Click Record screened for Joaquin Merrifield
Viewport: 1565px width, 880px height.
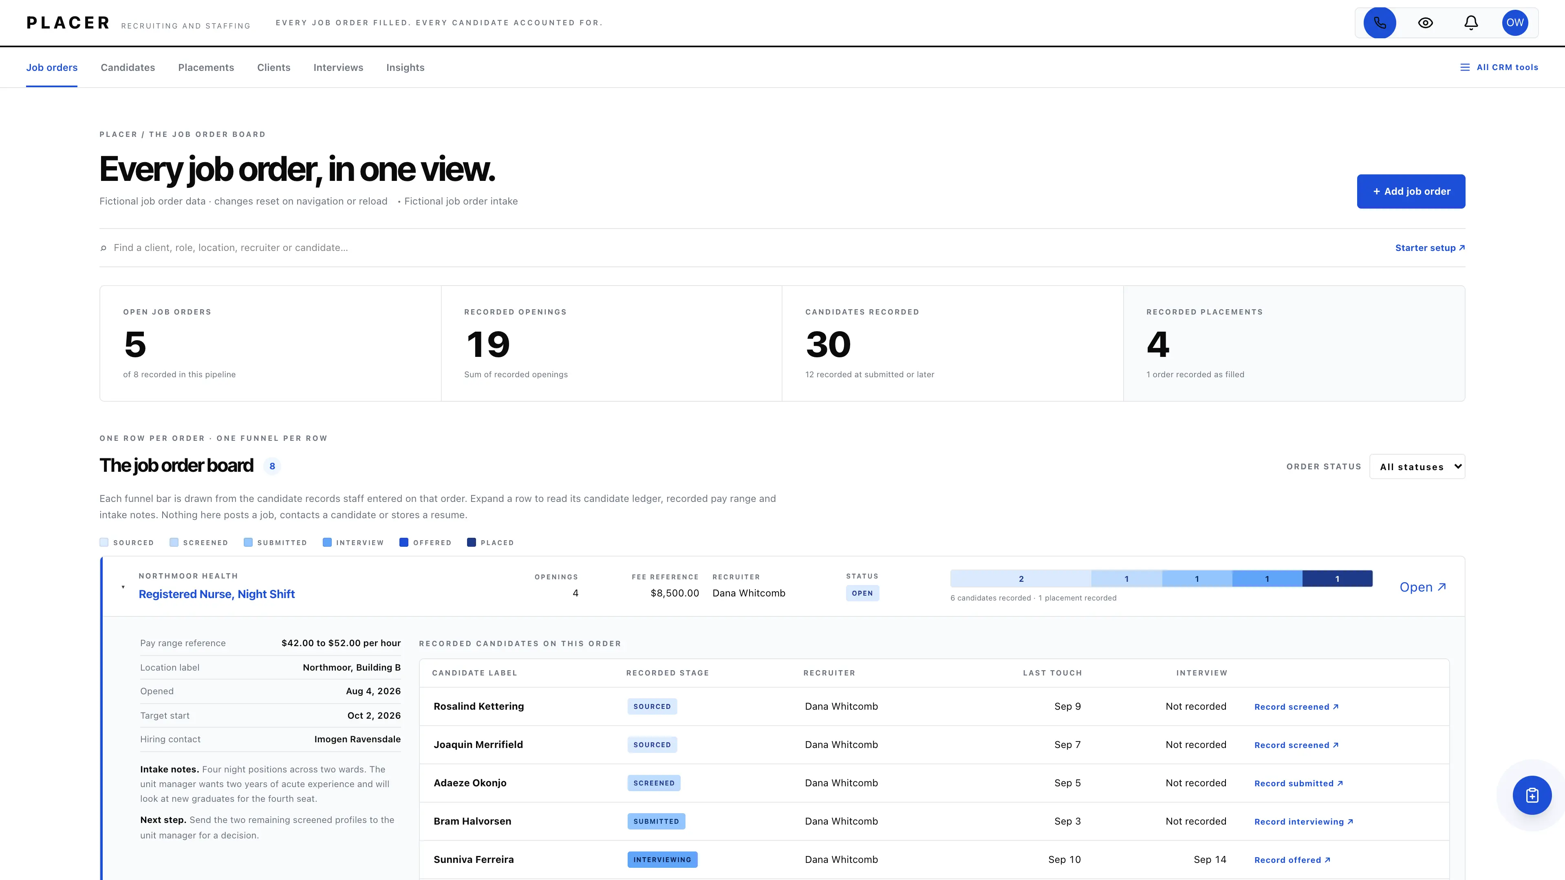coord(1296,745)
